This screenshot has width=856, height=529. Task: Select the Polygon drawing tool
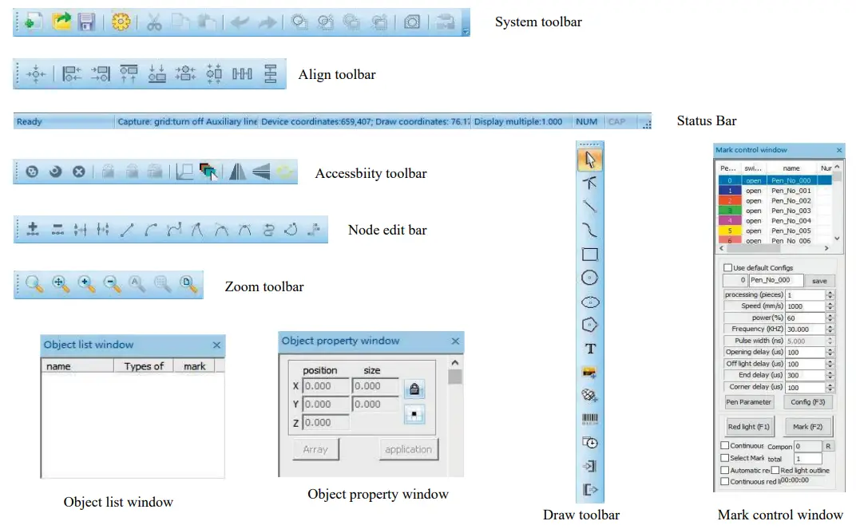click(590, 325)
